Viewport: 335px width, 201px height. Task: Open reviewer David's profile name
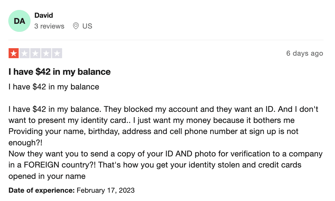pos(44,15)
